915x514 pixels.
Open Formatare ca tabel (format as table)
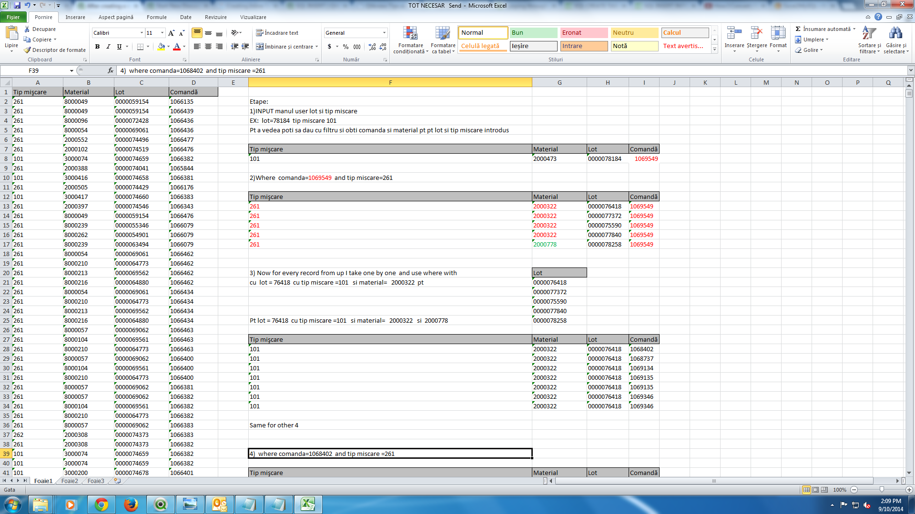pyautogui.click(x=443, y=40)
